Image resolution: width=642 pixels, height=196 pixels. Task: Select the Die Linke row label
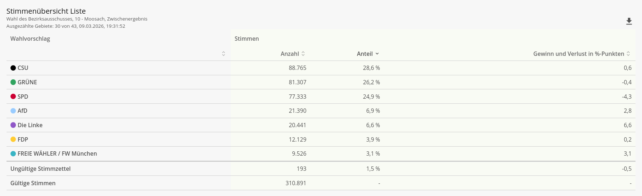30,125
